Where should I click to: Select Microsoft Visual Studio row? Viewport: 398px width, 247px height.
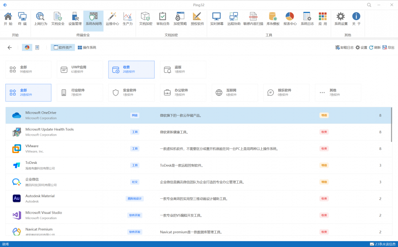(198, 215)
